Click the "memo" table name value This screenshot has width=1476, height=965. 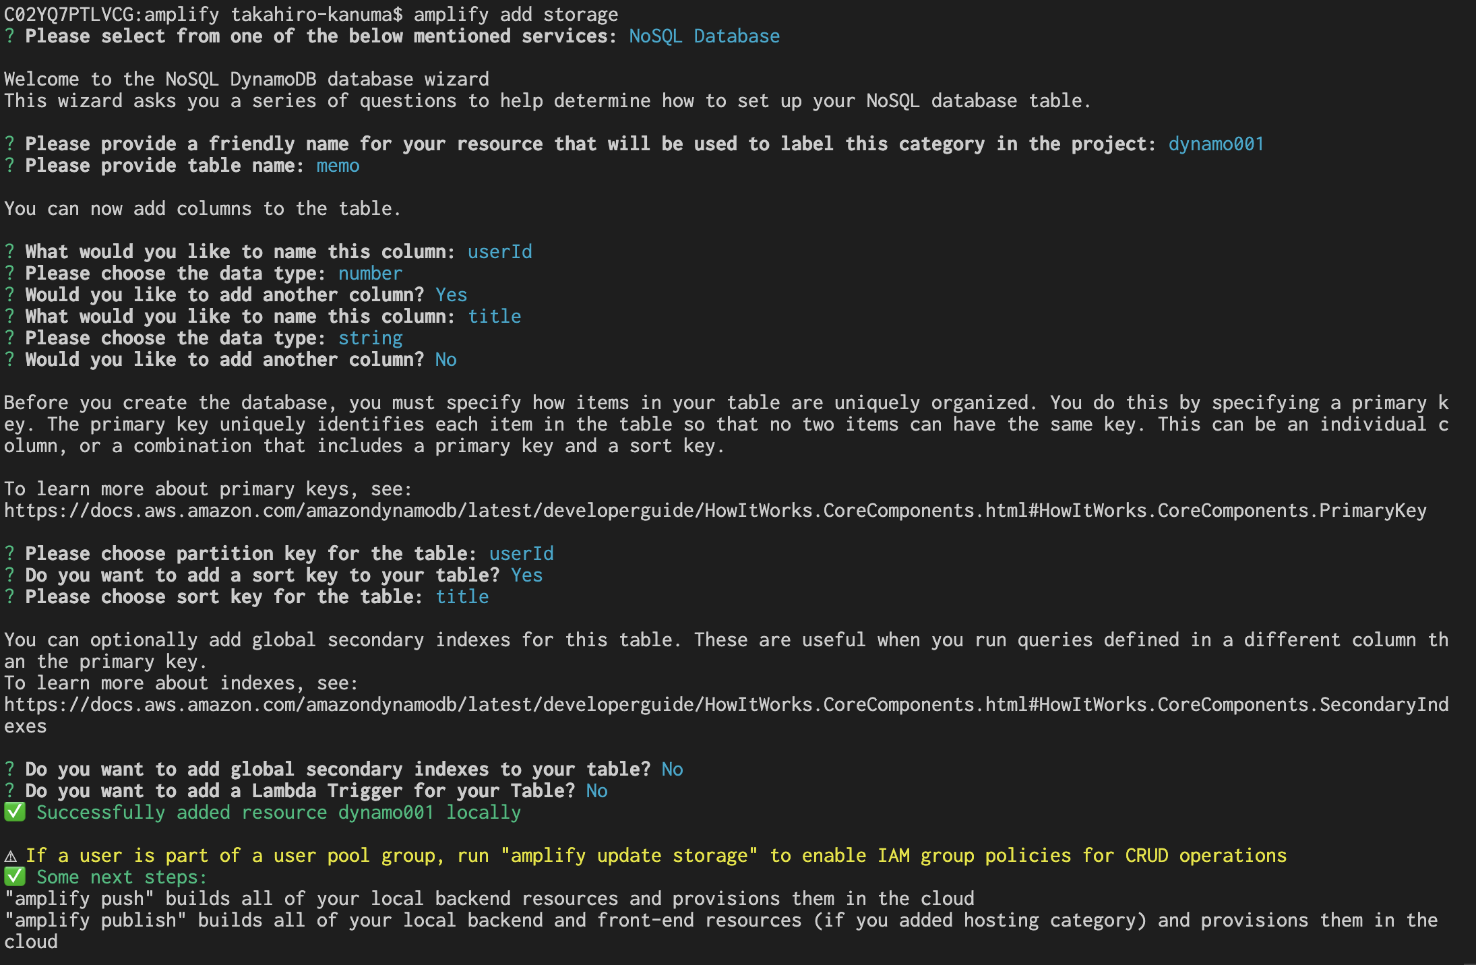(338, 165)
